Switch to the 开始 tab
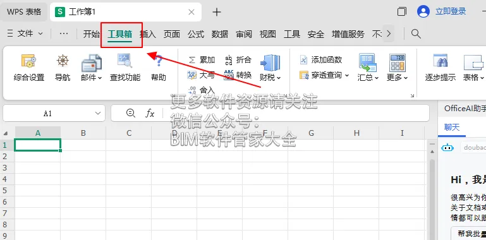This screenshot has height=240, width=486. (92, 33)
